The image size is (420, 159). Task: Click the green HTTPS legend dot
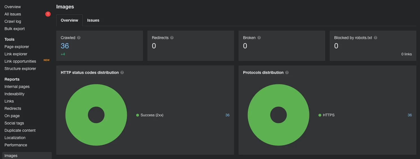click(x=320, y=115)
